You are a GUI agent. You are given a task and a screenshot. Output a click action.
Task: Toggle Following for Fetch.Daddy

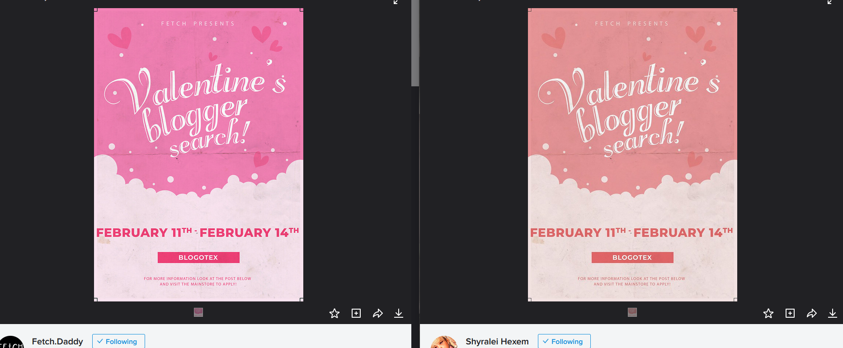point(118,341)
